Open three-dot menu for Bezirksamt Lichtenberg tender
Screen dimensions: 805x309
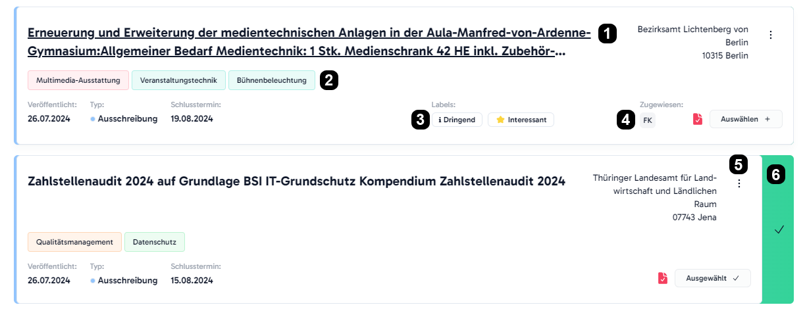(771, 35)
